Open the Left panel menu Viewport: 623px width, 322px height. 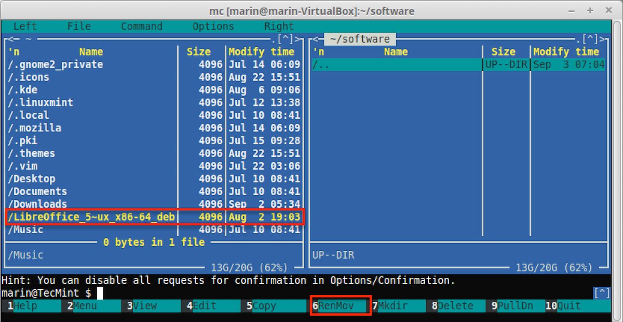(x=25, y=26)
